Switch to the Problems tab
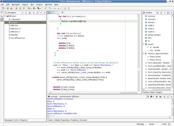This screenshot has height=126, width=174. coord(75,120)
